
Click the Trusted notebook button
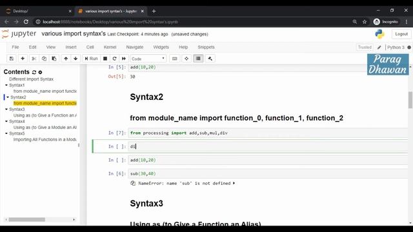365,47
